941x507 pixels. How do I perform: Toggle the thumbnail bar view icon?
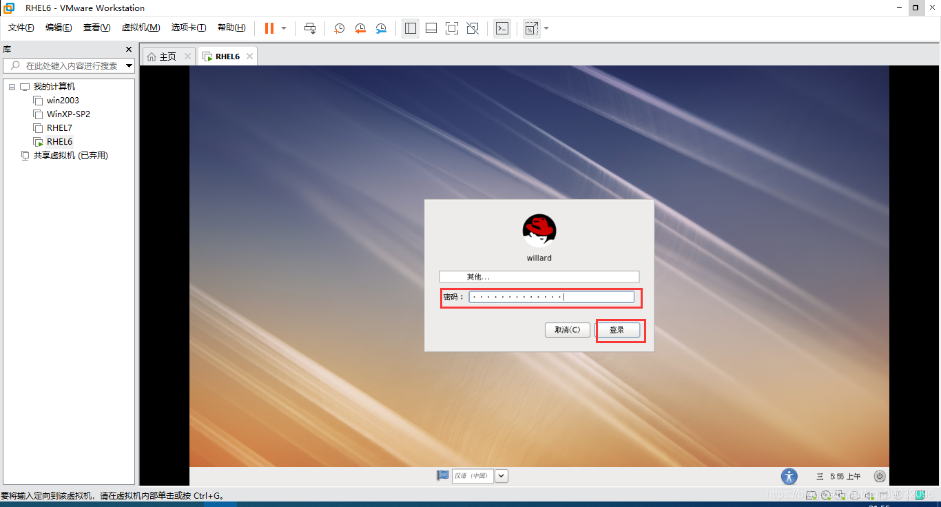point(431,28)
